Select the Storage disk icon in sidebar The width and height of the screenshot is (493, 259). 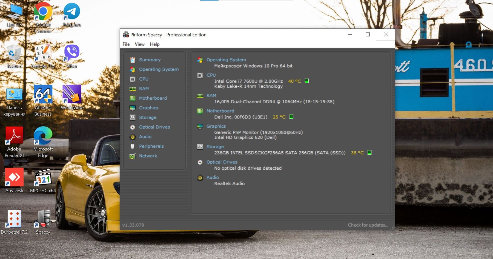click(x=133, y=117)
